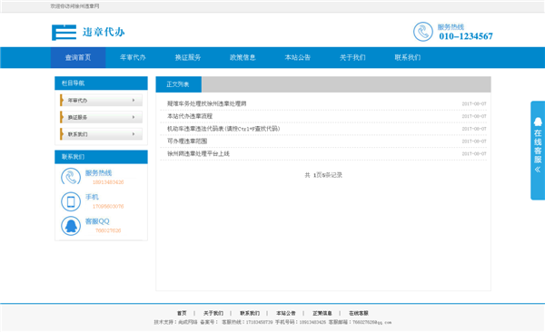Click sidebar QQ number 766027626

coord(108,230)
